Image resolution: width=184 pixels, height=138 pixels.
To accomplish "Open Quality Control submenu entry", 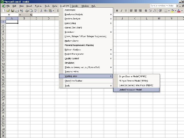I will [x=86, y=59].
